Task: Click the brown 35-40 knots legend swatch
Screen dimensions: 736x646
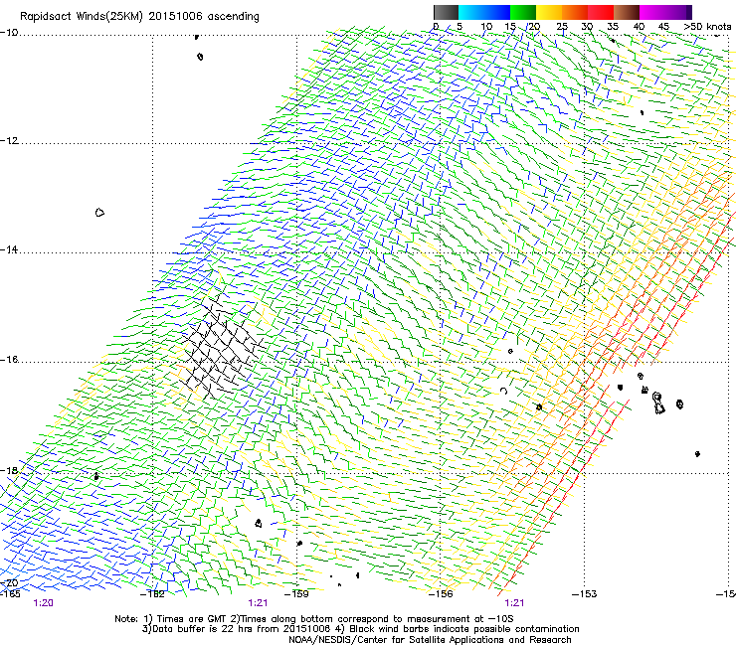Action: click(x=627, y=12)
